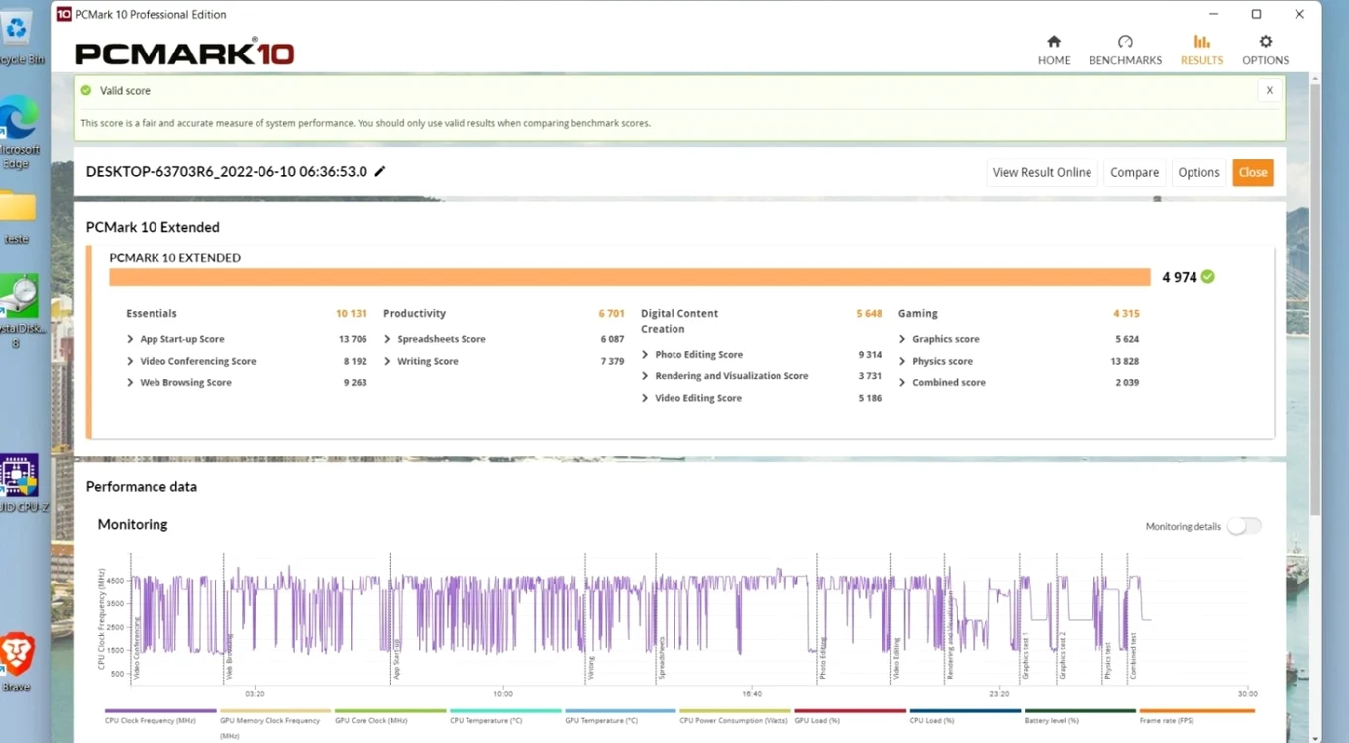This screenshot has height=743, width=1349.
Task: Toggle the CPU Temperature legend entry
Action: coord(505,718)
